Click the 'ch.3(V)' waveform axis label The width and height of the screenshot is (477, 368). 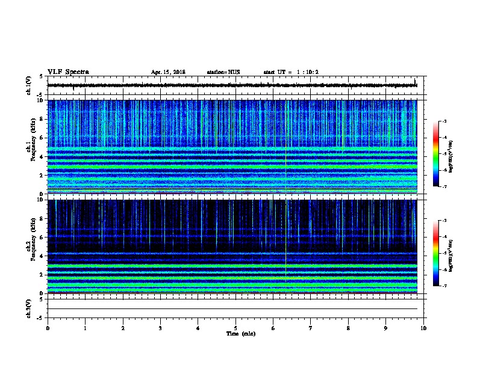(x=29, y=308)
